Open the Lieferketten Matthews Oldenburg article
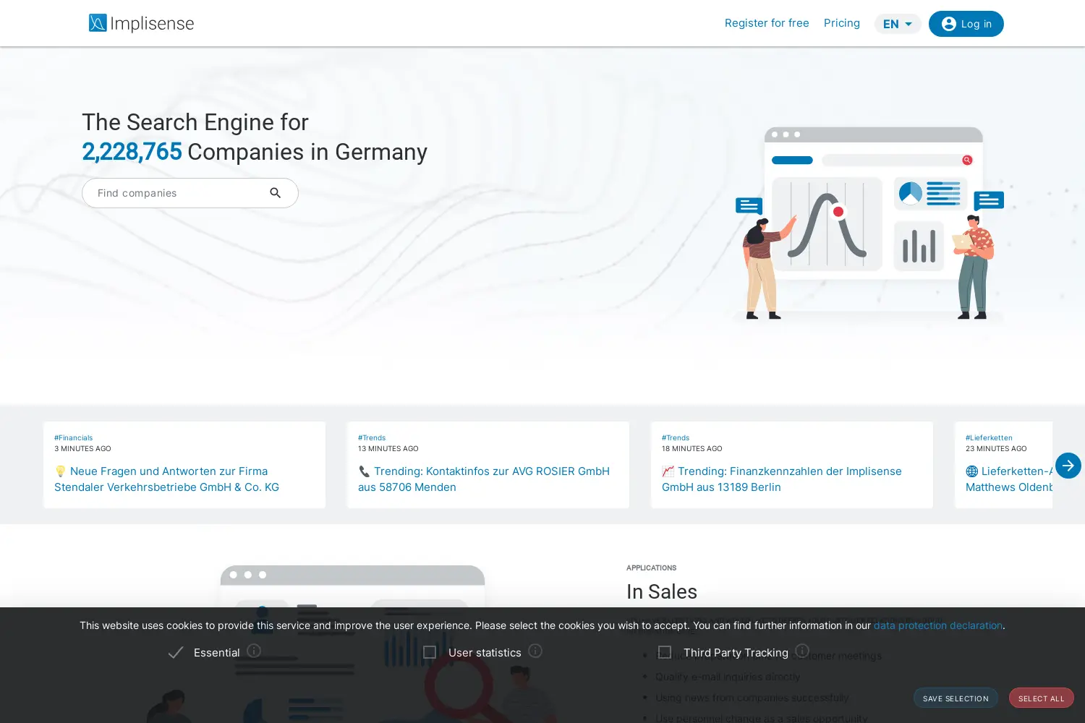This screenshot has height=723, width=1085. [x=1009, y=479]
